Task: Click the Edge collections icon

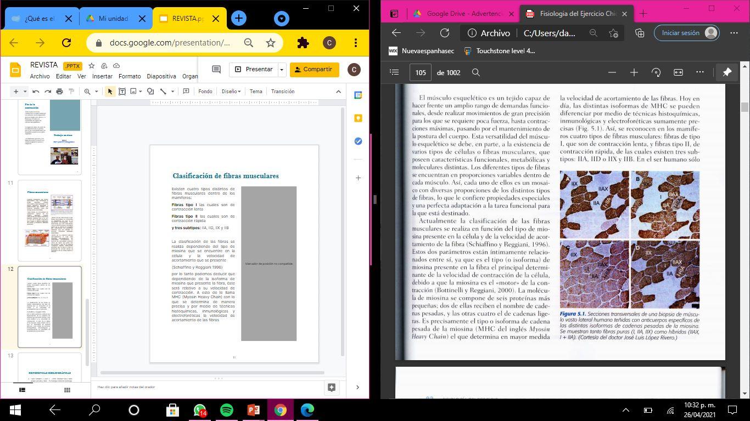Action: point(640,33)
